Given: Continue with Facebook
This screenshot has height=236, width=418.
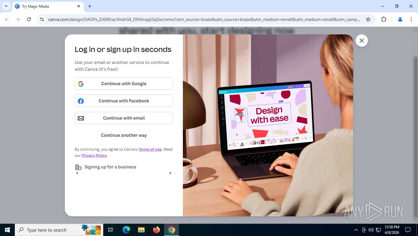Looking at the screenshot, I should coord(124,101).
